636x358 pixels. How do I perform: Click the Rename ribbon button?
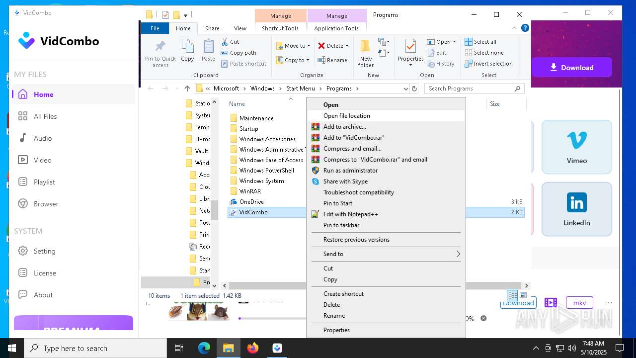(332, 60)
